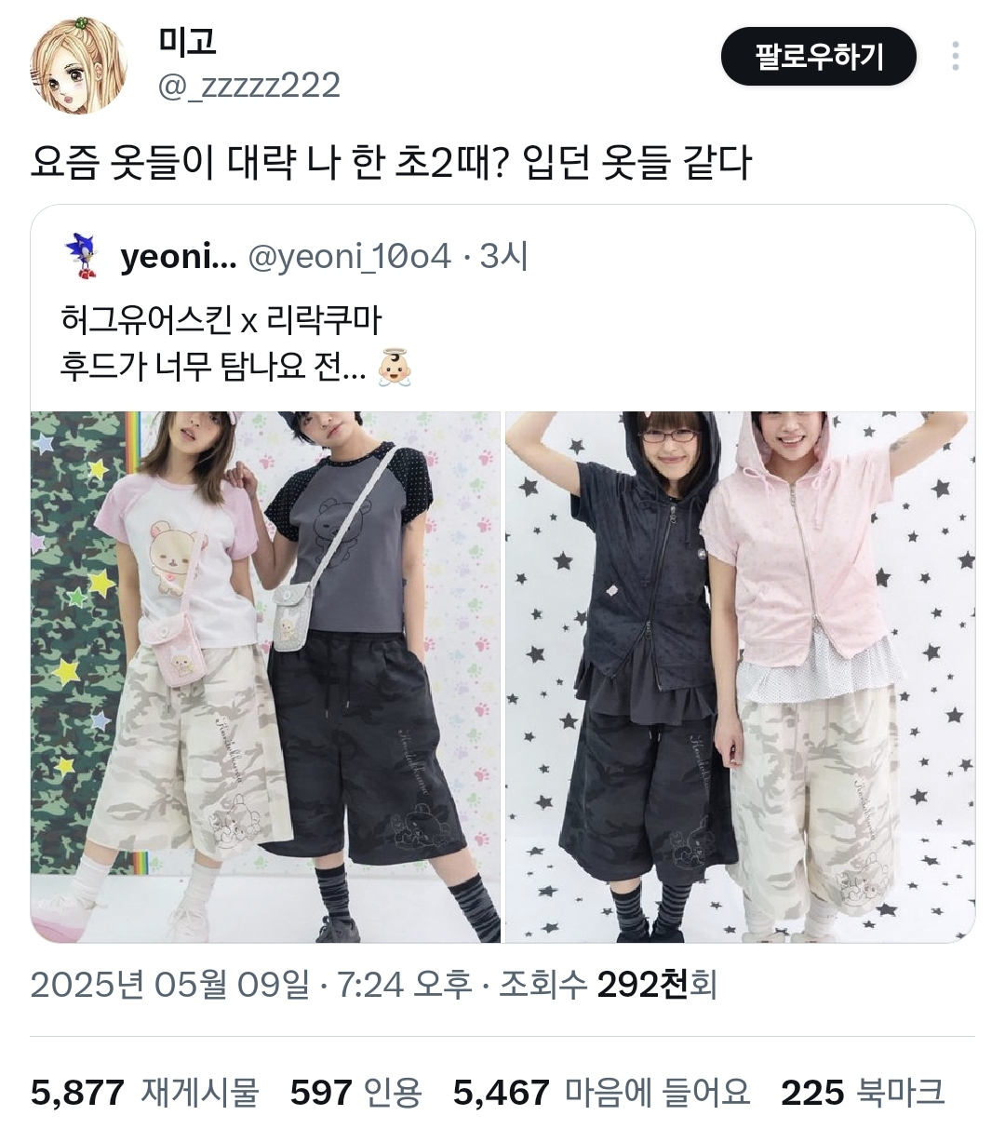Screen dimensions: 1005x1129
Task: Open display name 미고
Action: pyautogui.click(x=188, y=41)
